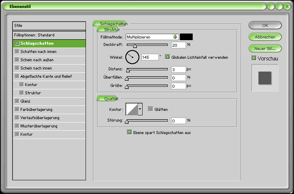Click the Größe value field
Image resolution: width=294 pixels, height=194 pixels.
point(179,86)
